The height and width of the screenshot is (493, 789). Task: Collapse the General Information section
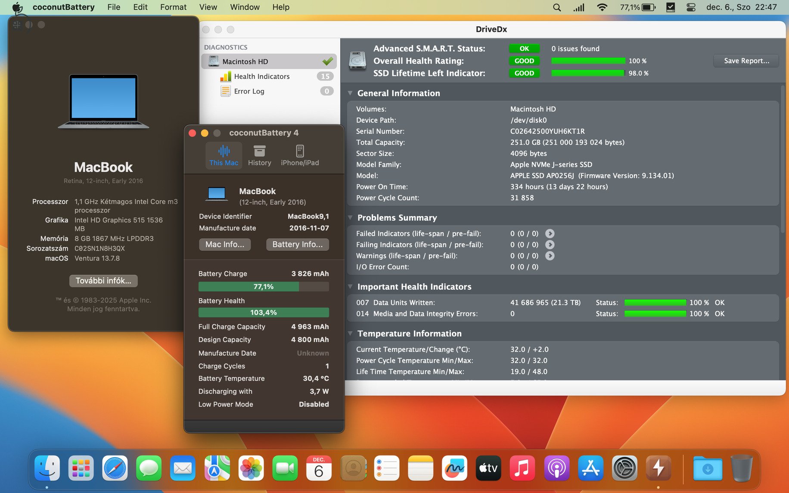tap(350, 93)
